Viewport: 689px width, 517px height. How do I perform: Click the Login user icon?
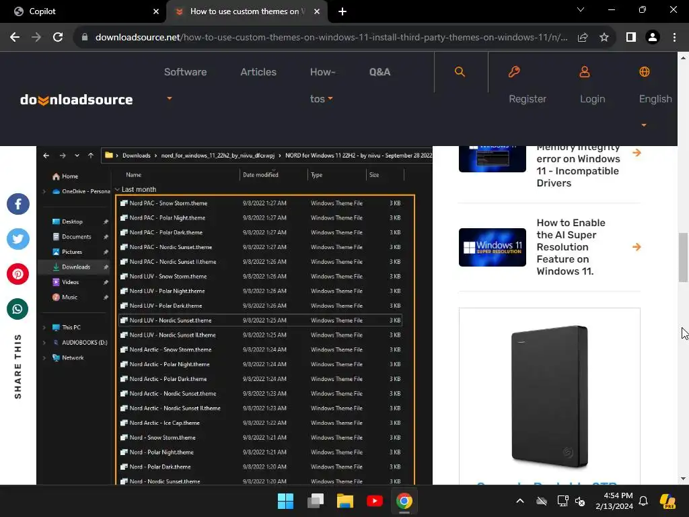pyautogui.click(x=585, y=71)
